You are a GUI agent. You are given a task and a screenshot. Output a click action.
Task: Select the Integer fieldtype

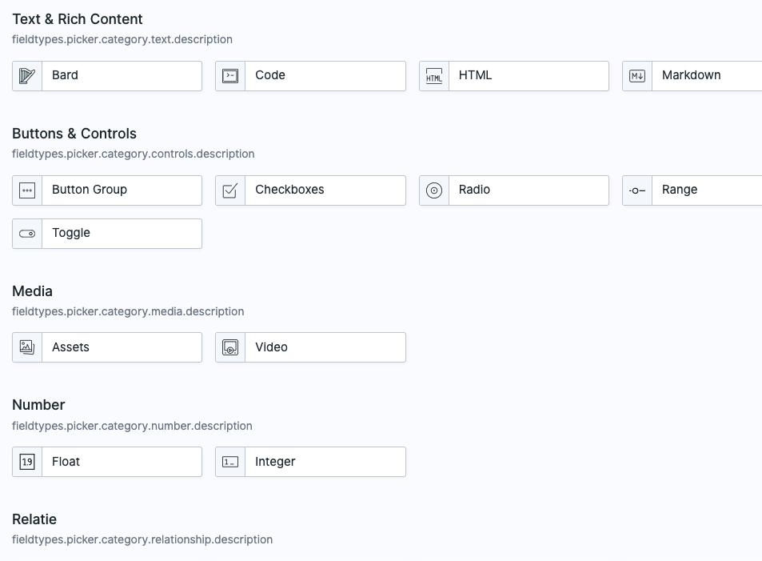[310, 462]
